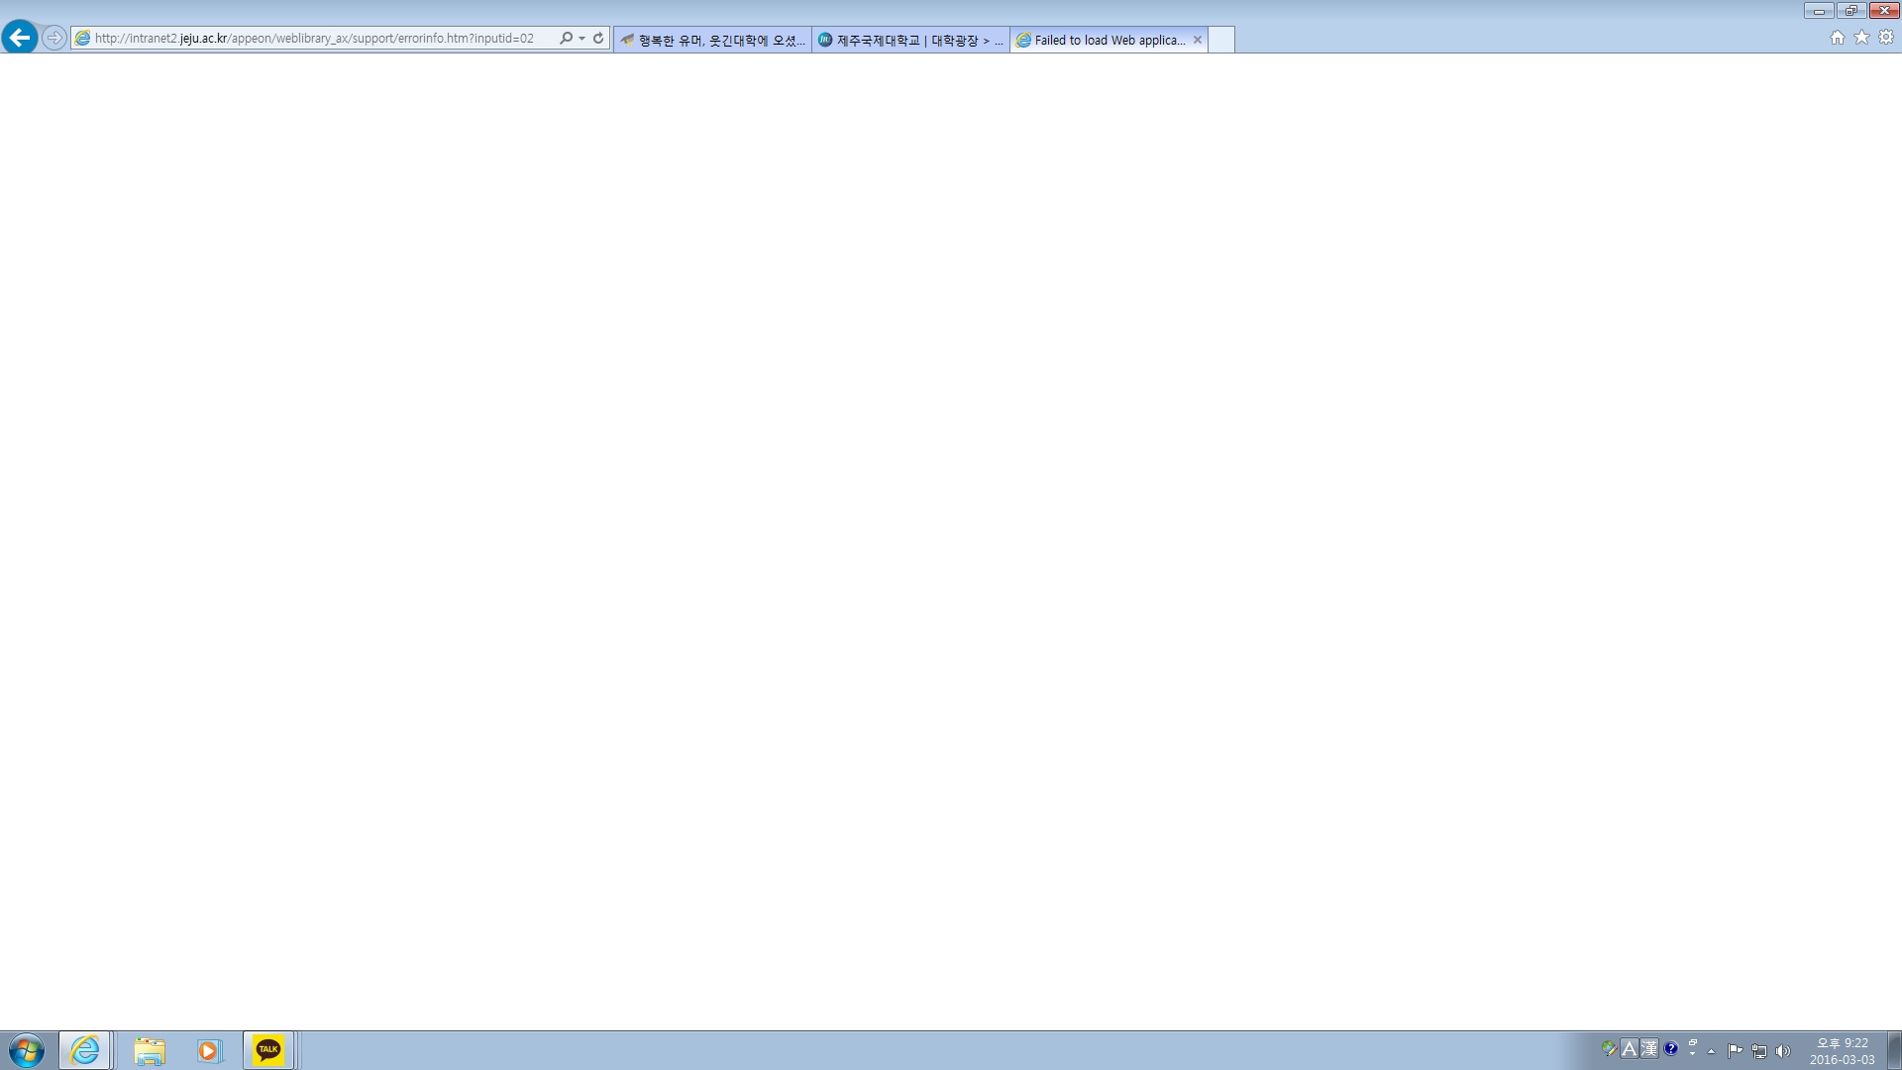Screen dimensions: 1902x1070
Task: Click the search magnifier in address bar
Action: [x=566, y=38]
